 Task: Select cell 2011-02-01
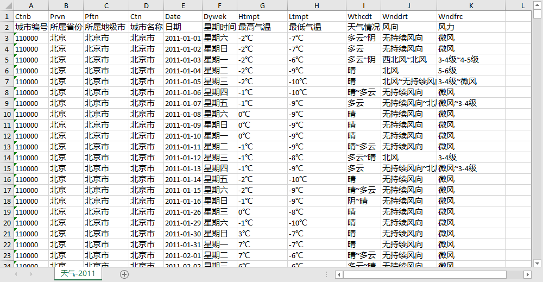183,255
